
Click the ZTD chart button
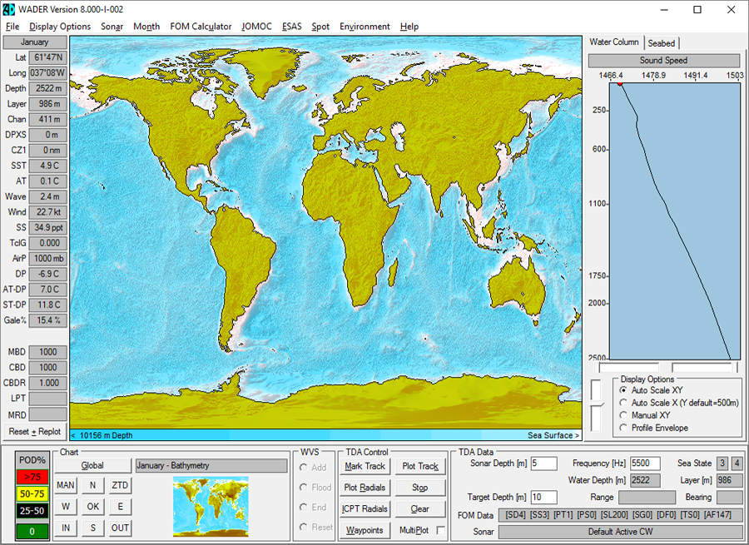[120, 485]
